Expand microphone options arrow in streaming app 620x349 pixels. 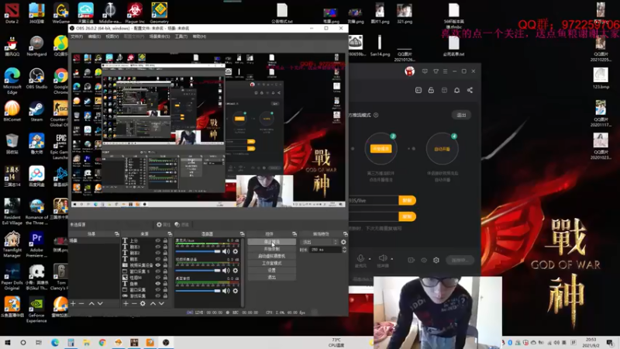(x=370, y=259)
